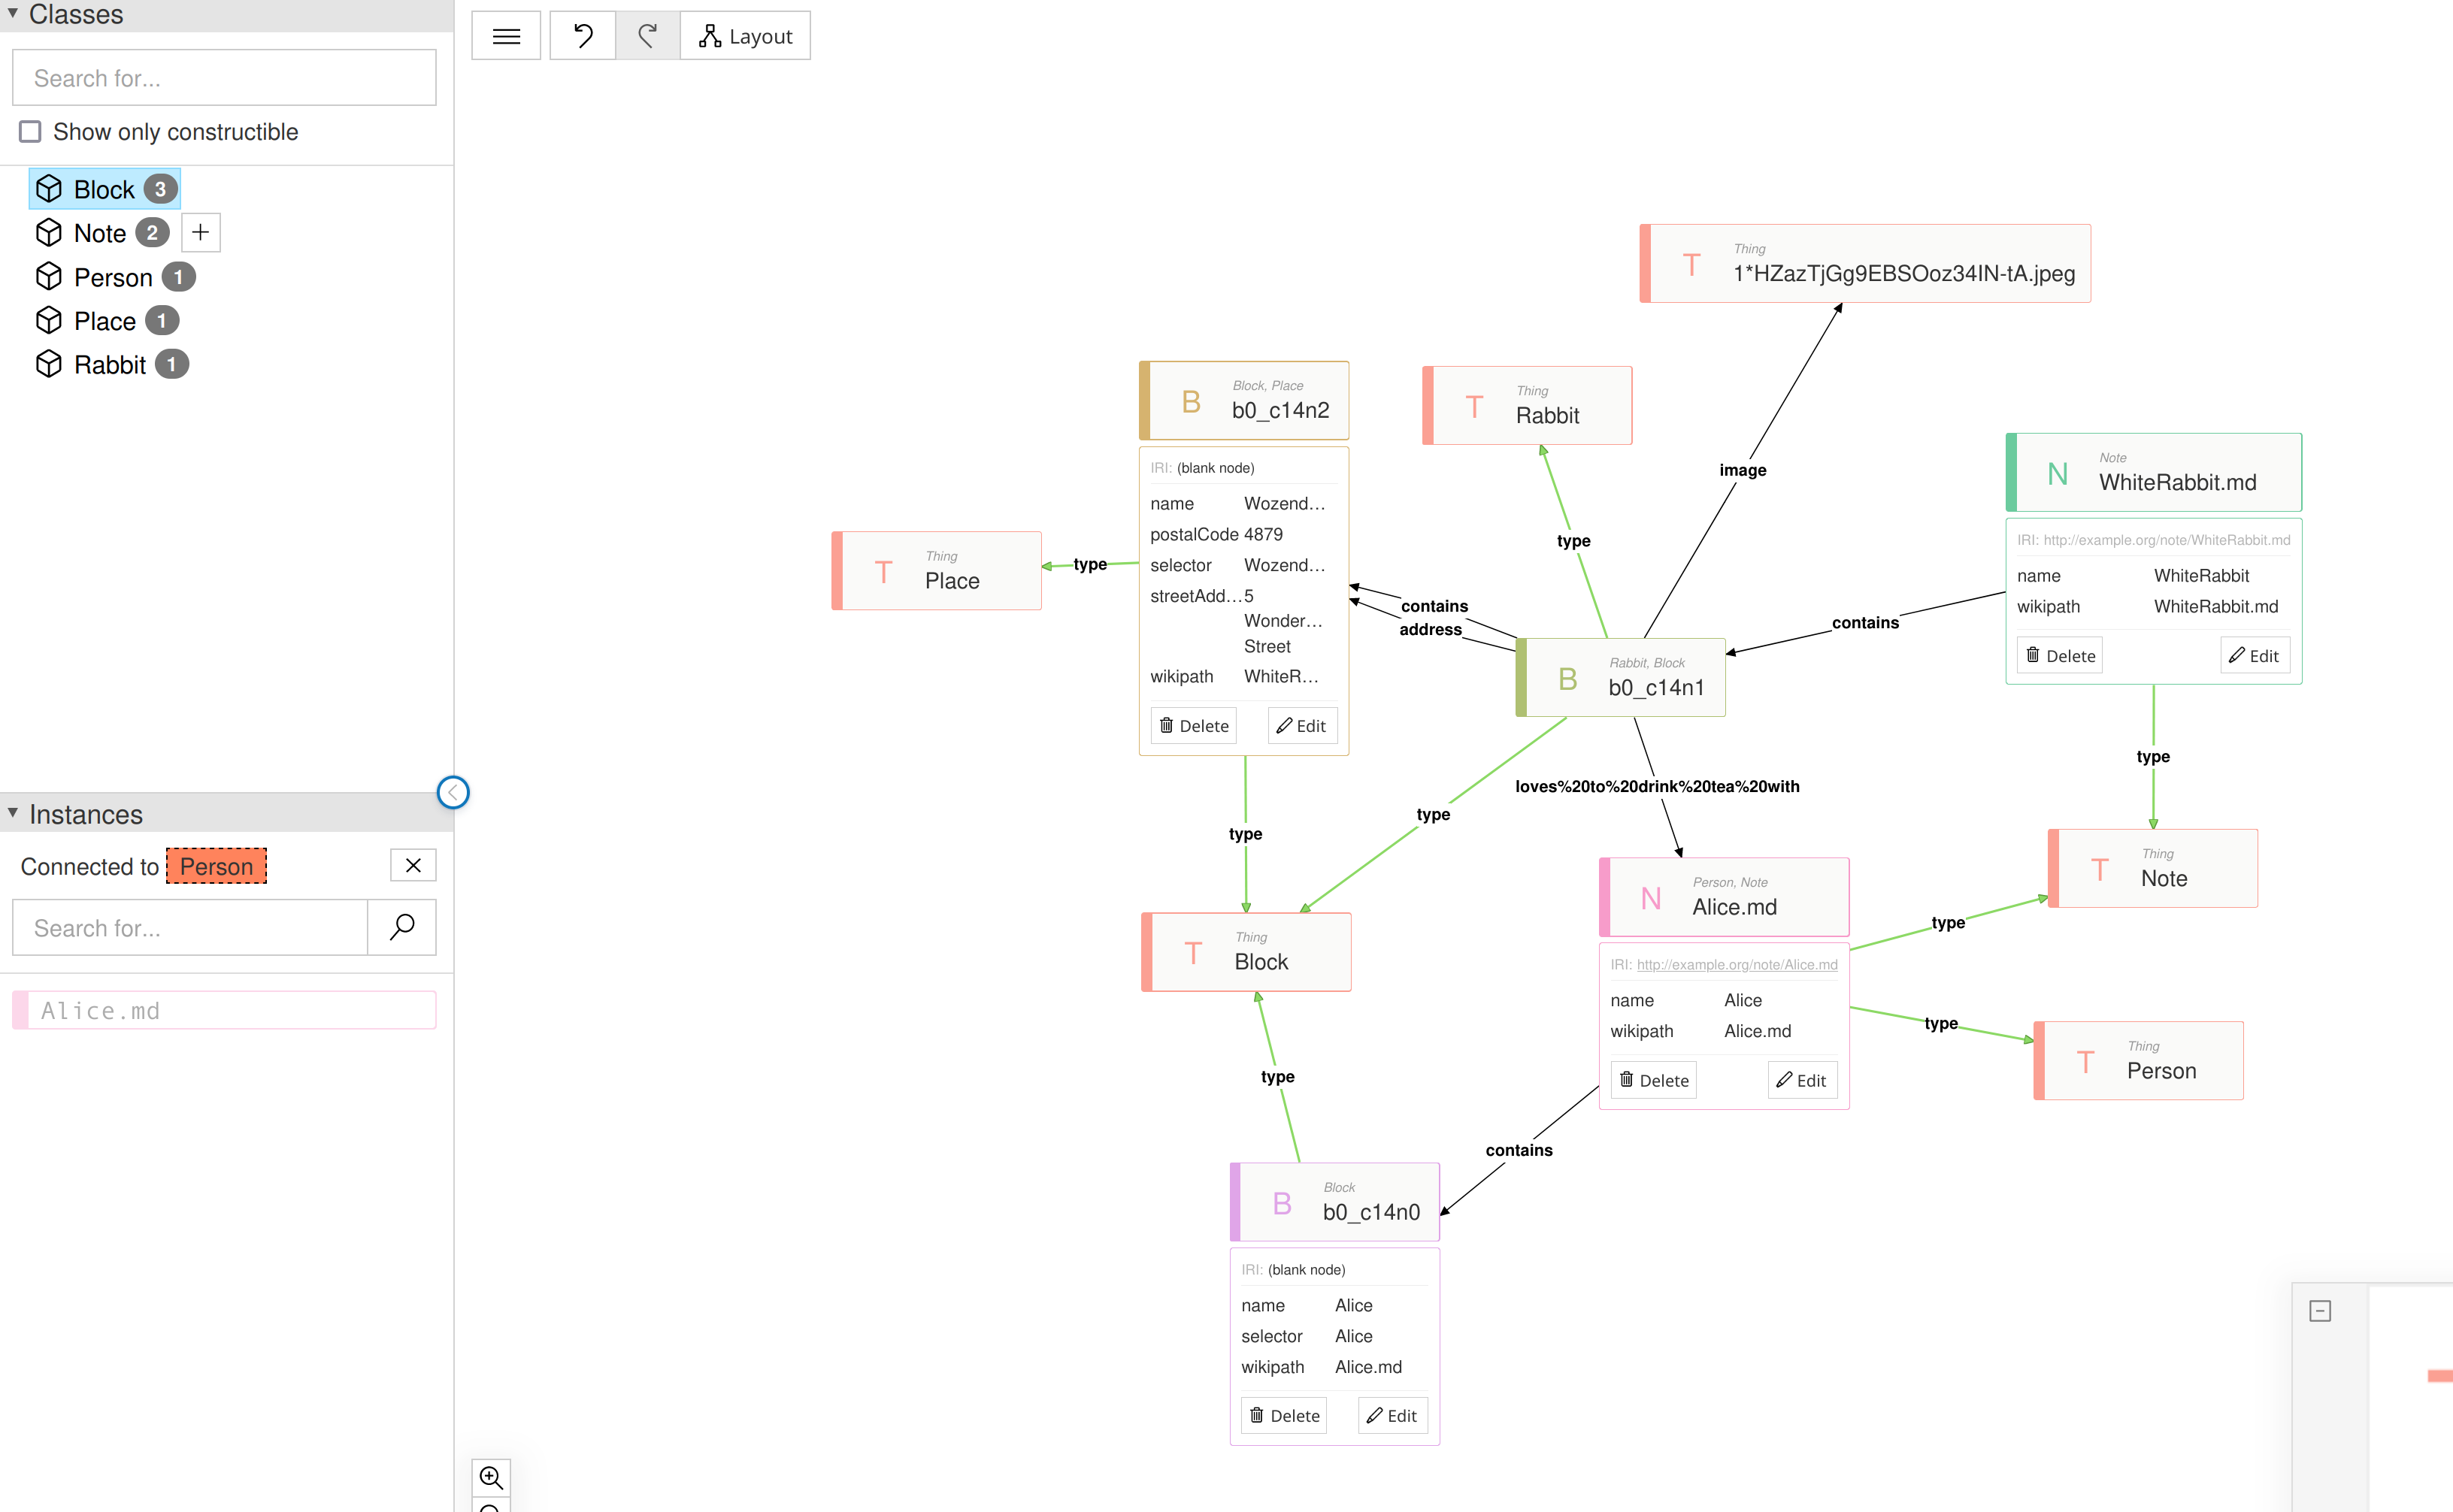Collapse the Instances section triangle
This screenshot has height=1512, width=2453.
[x=13, y=813]
